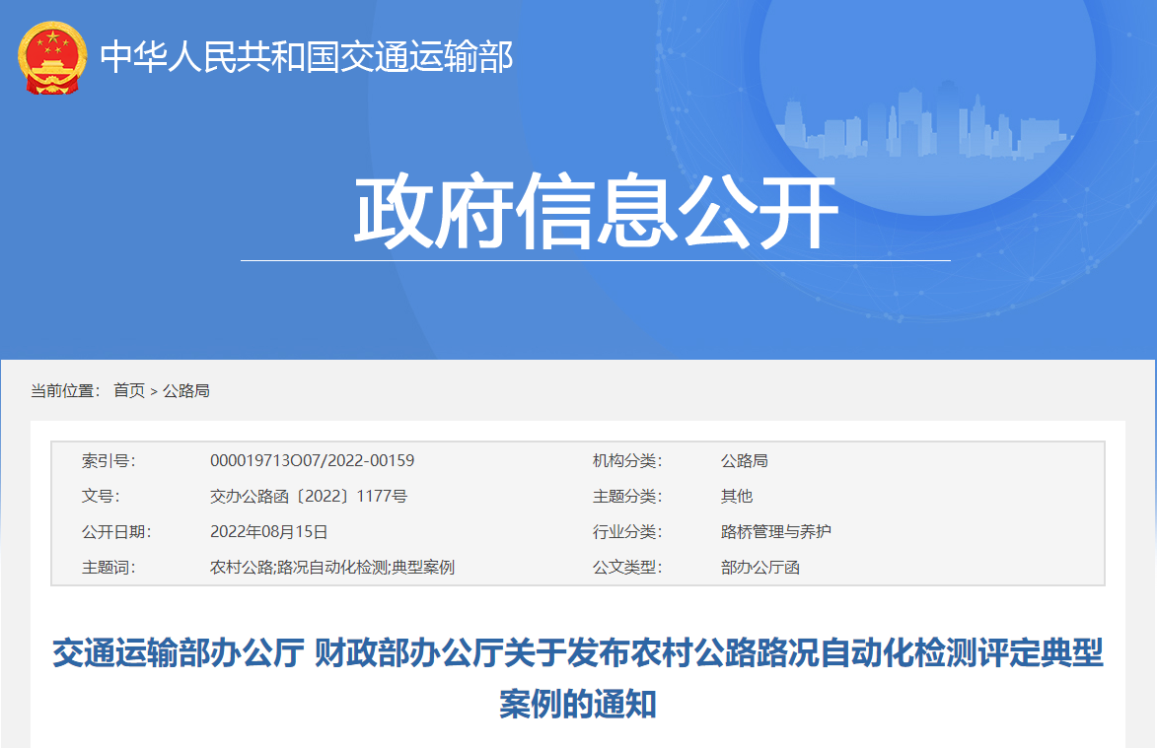1157x748 pixels.
Task: Select the 当前位置 label
Action: click(65, 390)
